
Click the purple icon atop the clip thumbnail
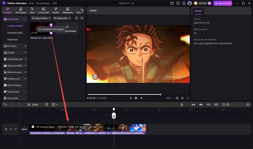tap(51, 25)
